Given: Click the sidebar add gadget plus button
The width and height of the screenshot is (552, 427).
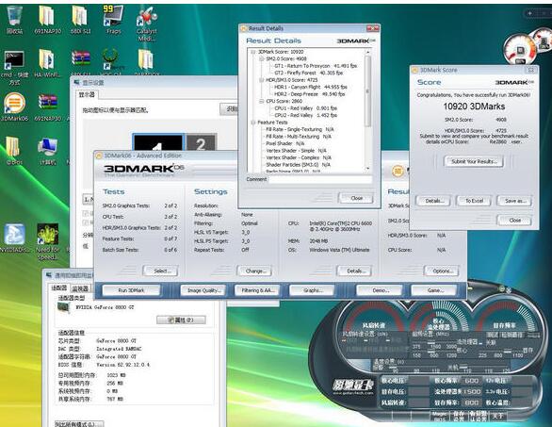Looking at the screenshot, I should 529,13.
